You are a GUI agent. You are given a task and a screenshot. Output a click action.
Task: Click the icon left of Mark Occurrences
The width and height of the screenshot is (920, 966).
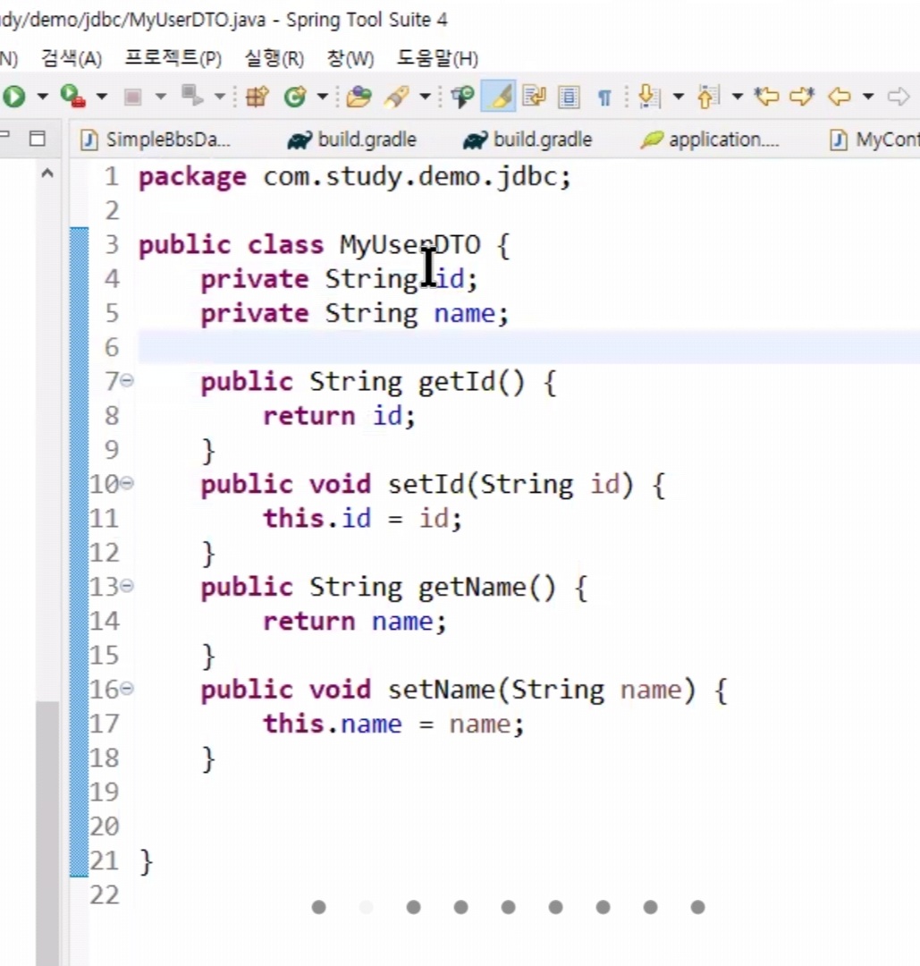pyautogui.click(x=462, y=97)
